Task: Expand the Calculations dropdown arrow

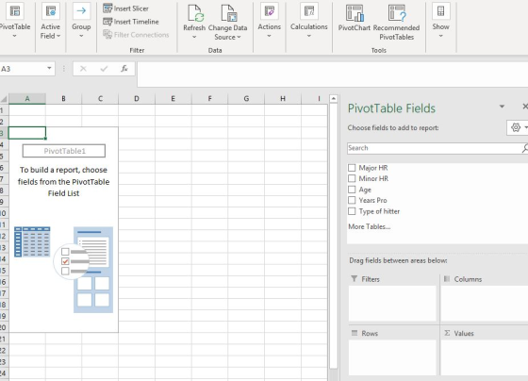Action: pos(309,36)
